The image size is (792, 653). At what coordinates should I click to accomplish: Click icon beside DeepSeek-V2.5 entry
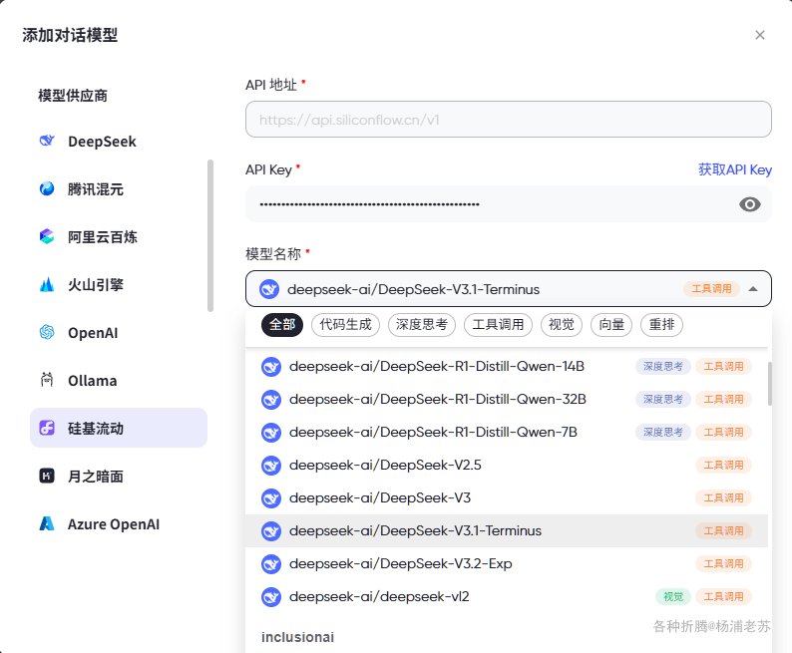pos(271,466)
